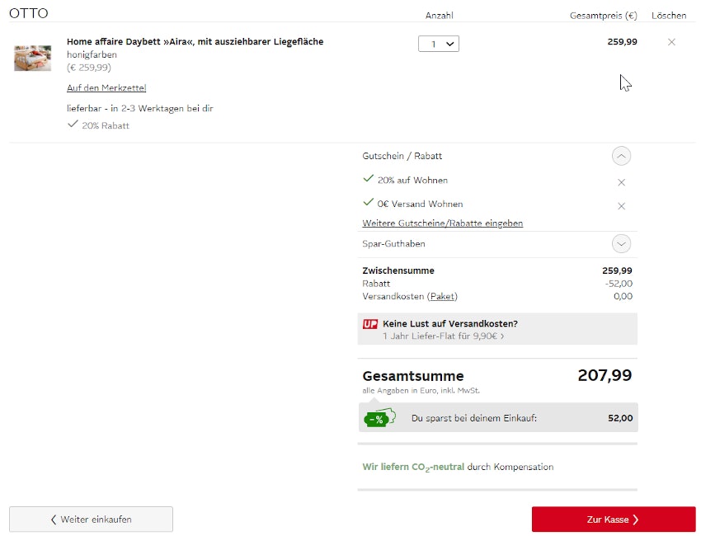Click the green percent savings icon

[379, 418]
